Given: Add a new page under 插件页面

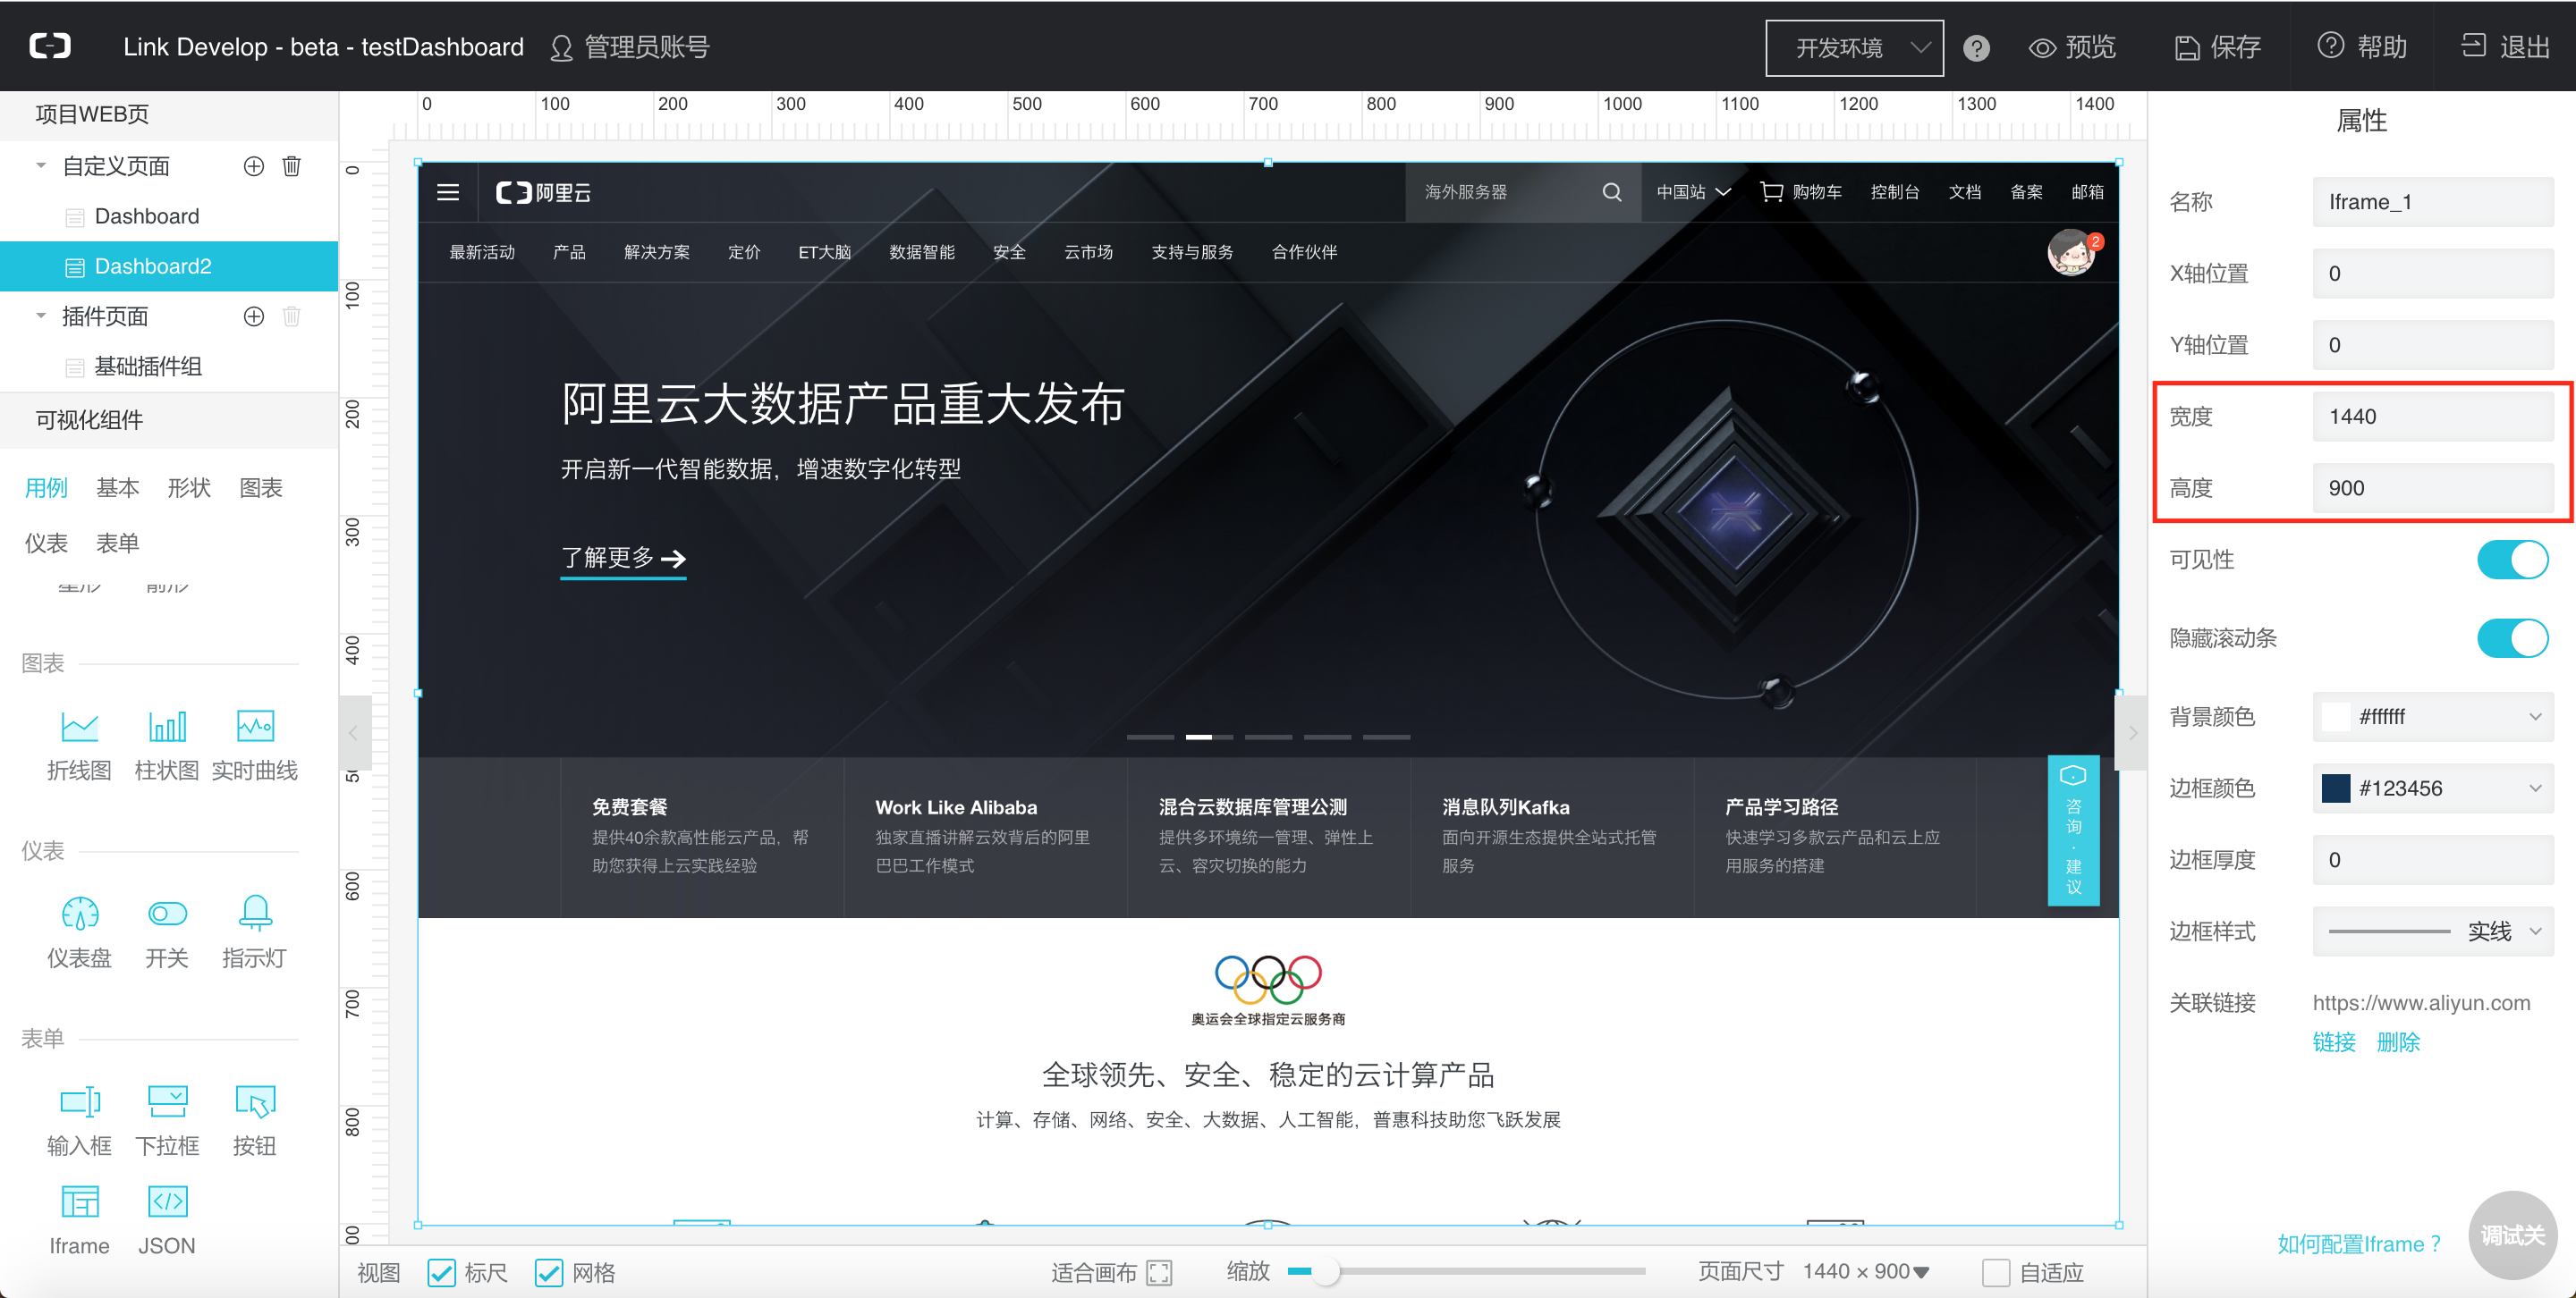Looking at the screenshot, I should pyautogui.click(x=254, y=316).
